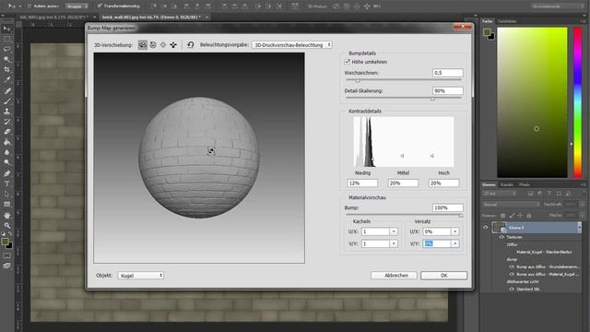The image size is (590, 332).
Task: Toggle the Autom. ausw. checkbox
Action: pos(29,6)
